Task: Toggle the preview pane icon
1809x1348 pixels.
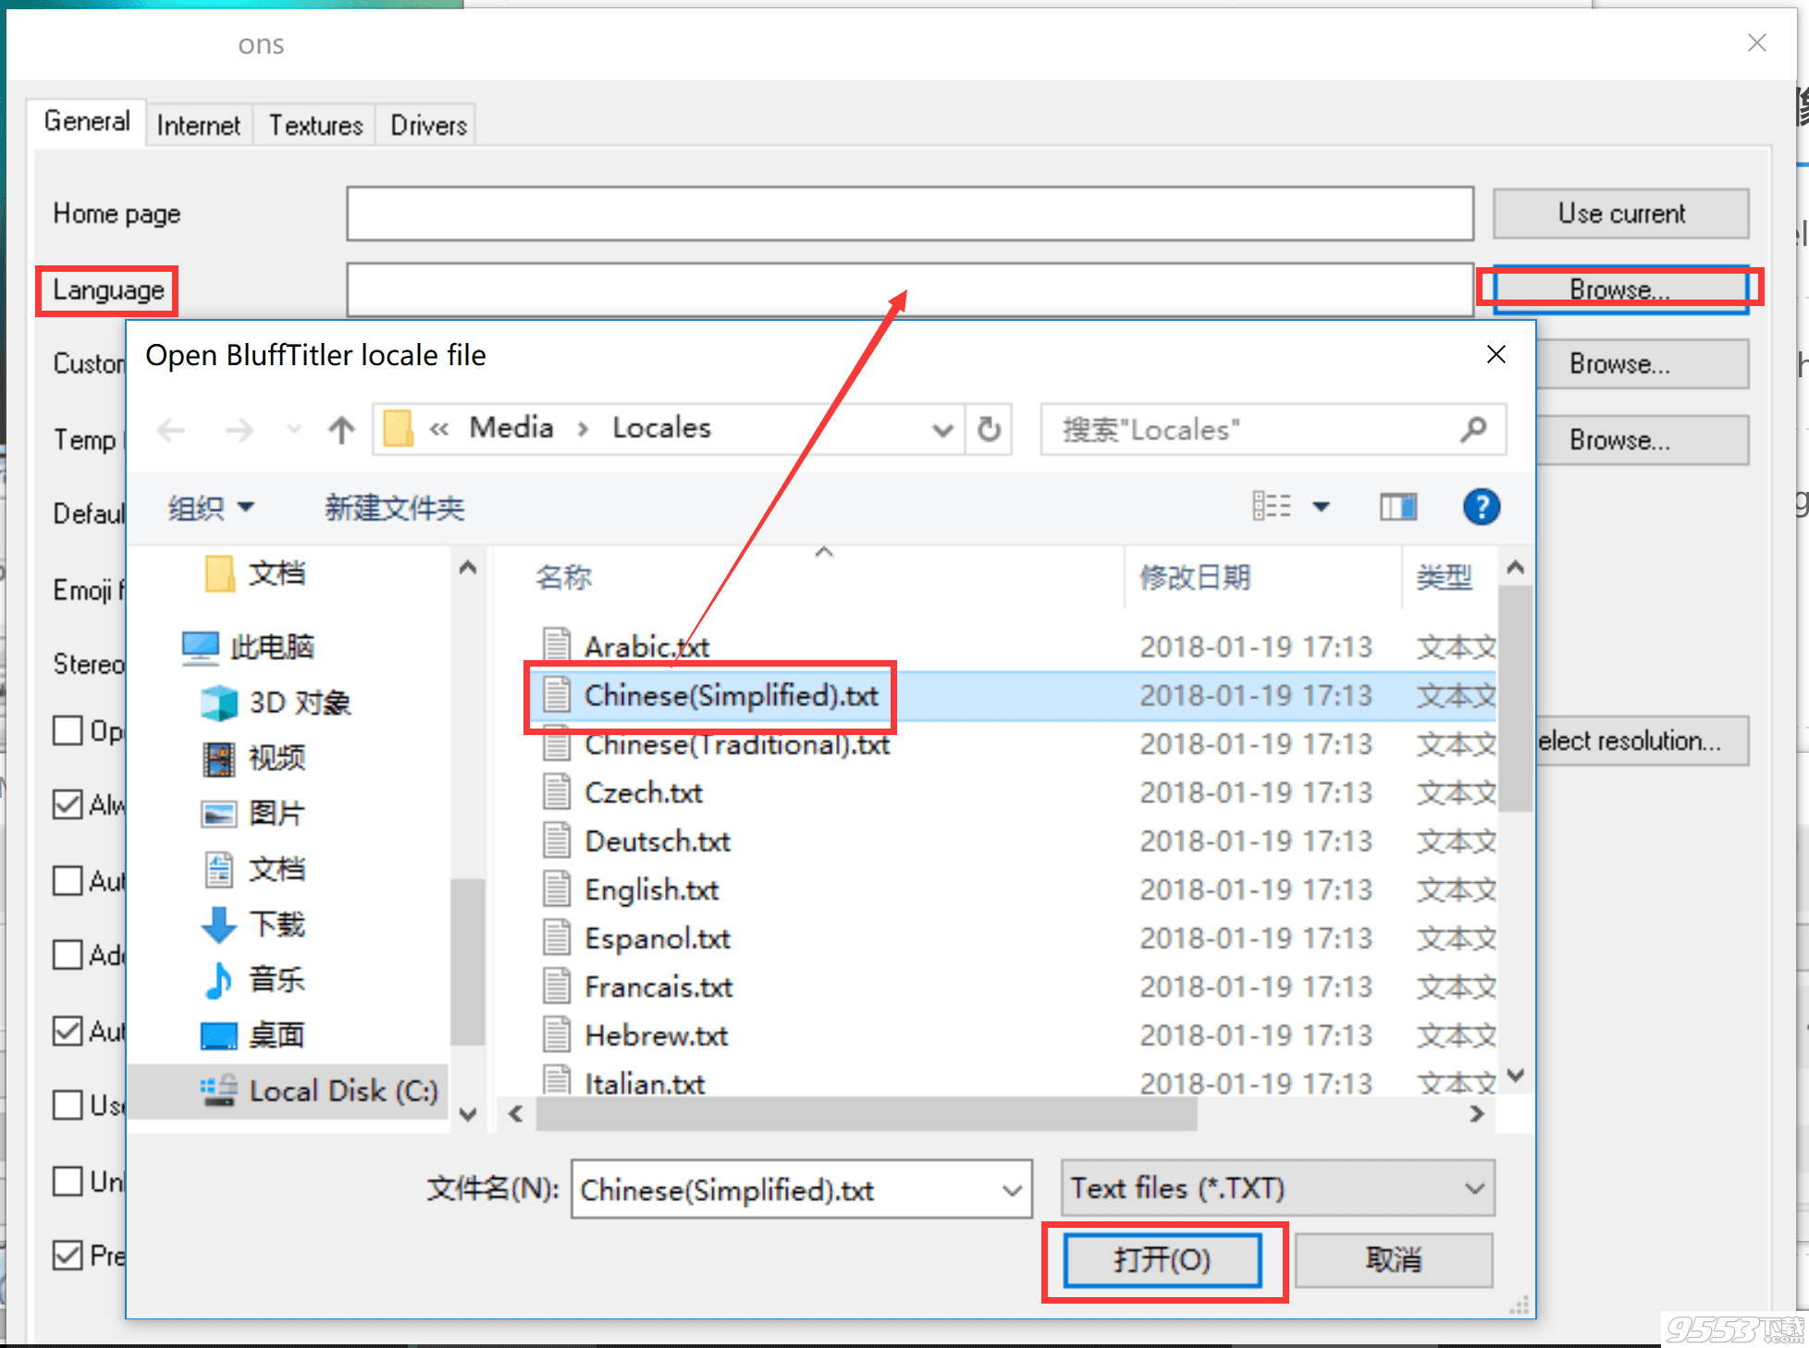Action: 1398,507
